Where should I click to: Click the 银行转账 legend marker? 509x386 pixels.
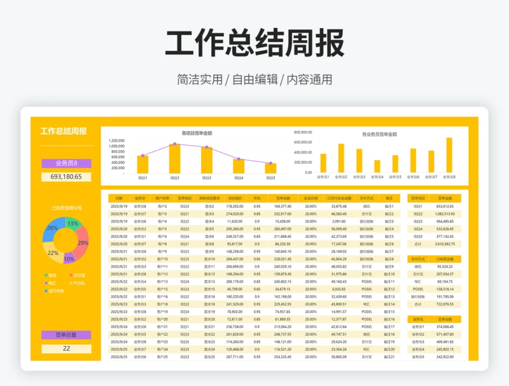45,291
